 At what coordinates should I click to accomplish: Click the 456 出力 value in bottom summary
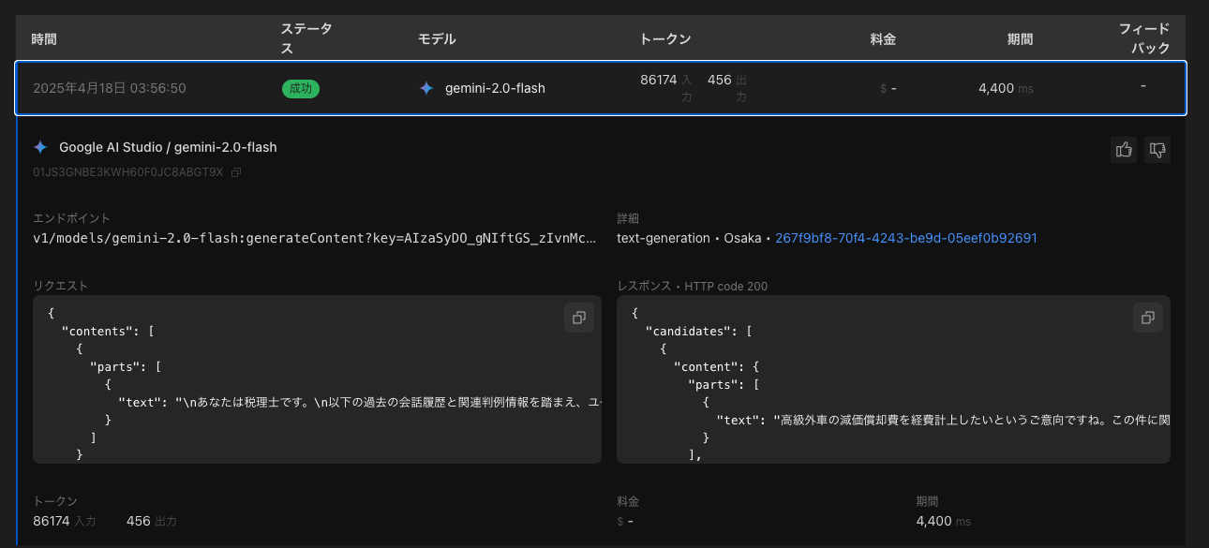151,521
